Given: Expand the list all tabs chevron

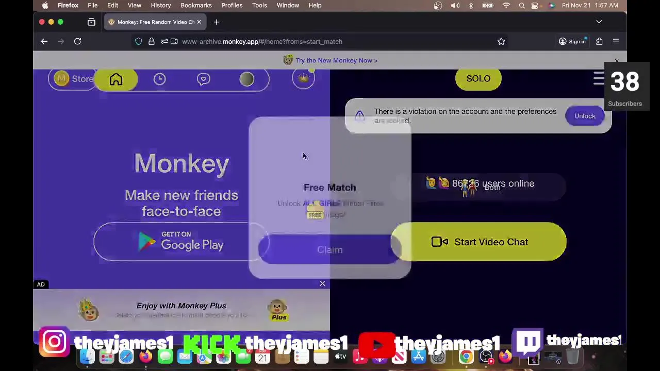Looking at the screenshot, I should (x=599, y=22).
